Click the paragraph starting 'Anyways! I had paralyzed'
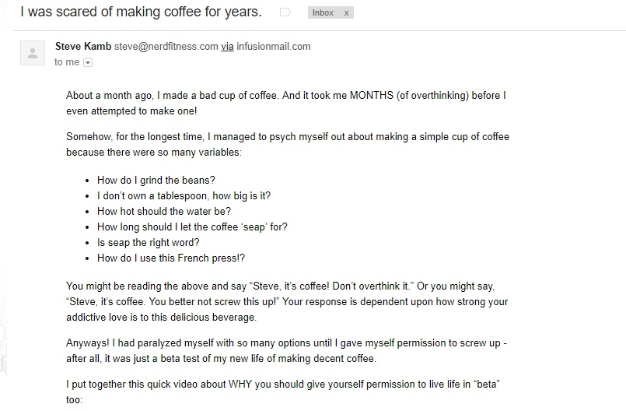 286,350
